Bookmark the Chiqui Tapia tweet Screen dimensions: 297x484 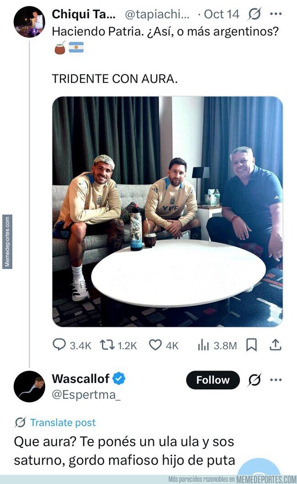tap(251, 345)
